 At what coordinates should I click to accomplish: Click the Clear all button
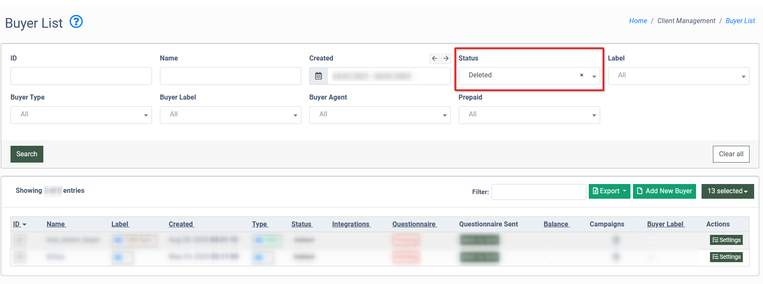point(731,154)
